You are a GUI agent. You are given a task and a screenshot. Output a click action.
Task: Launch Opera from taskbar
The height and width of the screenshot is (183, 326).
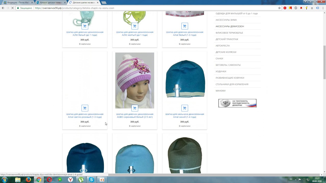[49, 180]
